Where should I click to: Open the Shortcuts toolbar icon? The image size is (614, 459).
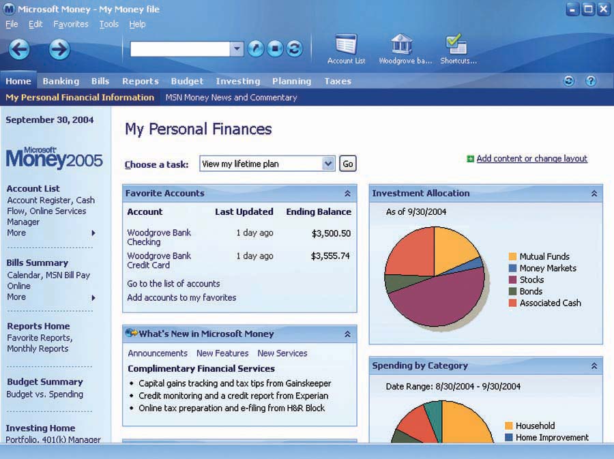click(x=458, y=49)
